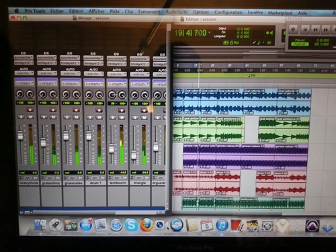The height and width of the screenshot is (252, 336).
Task: Record-enable the tambourin track
Action: tap(122, 110)
